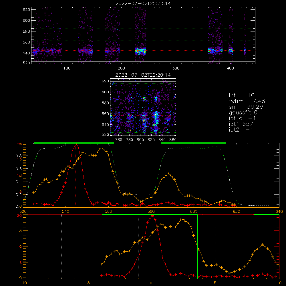Viewport: 286px width, 286px height.
Task: Select the 'ipt1 557' parameter readout
Action: (241, 124)
